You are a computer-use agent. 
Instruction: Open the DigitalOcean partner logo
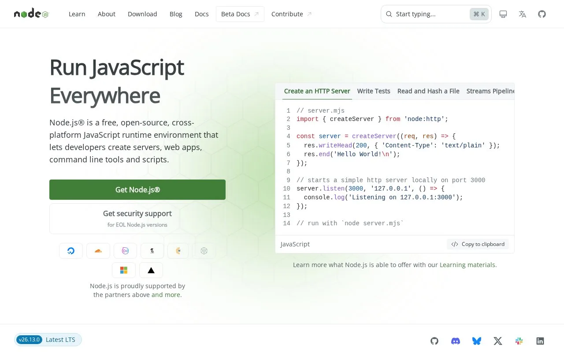[x=71, y=251]
